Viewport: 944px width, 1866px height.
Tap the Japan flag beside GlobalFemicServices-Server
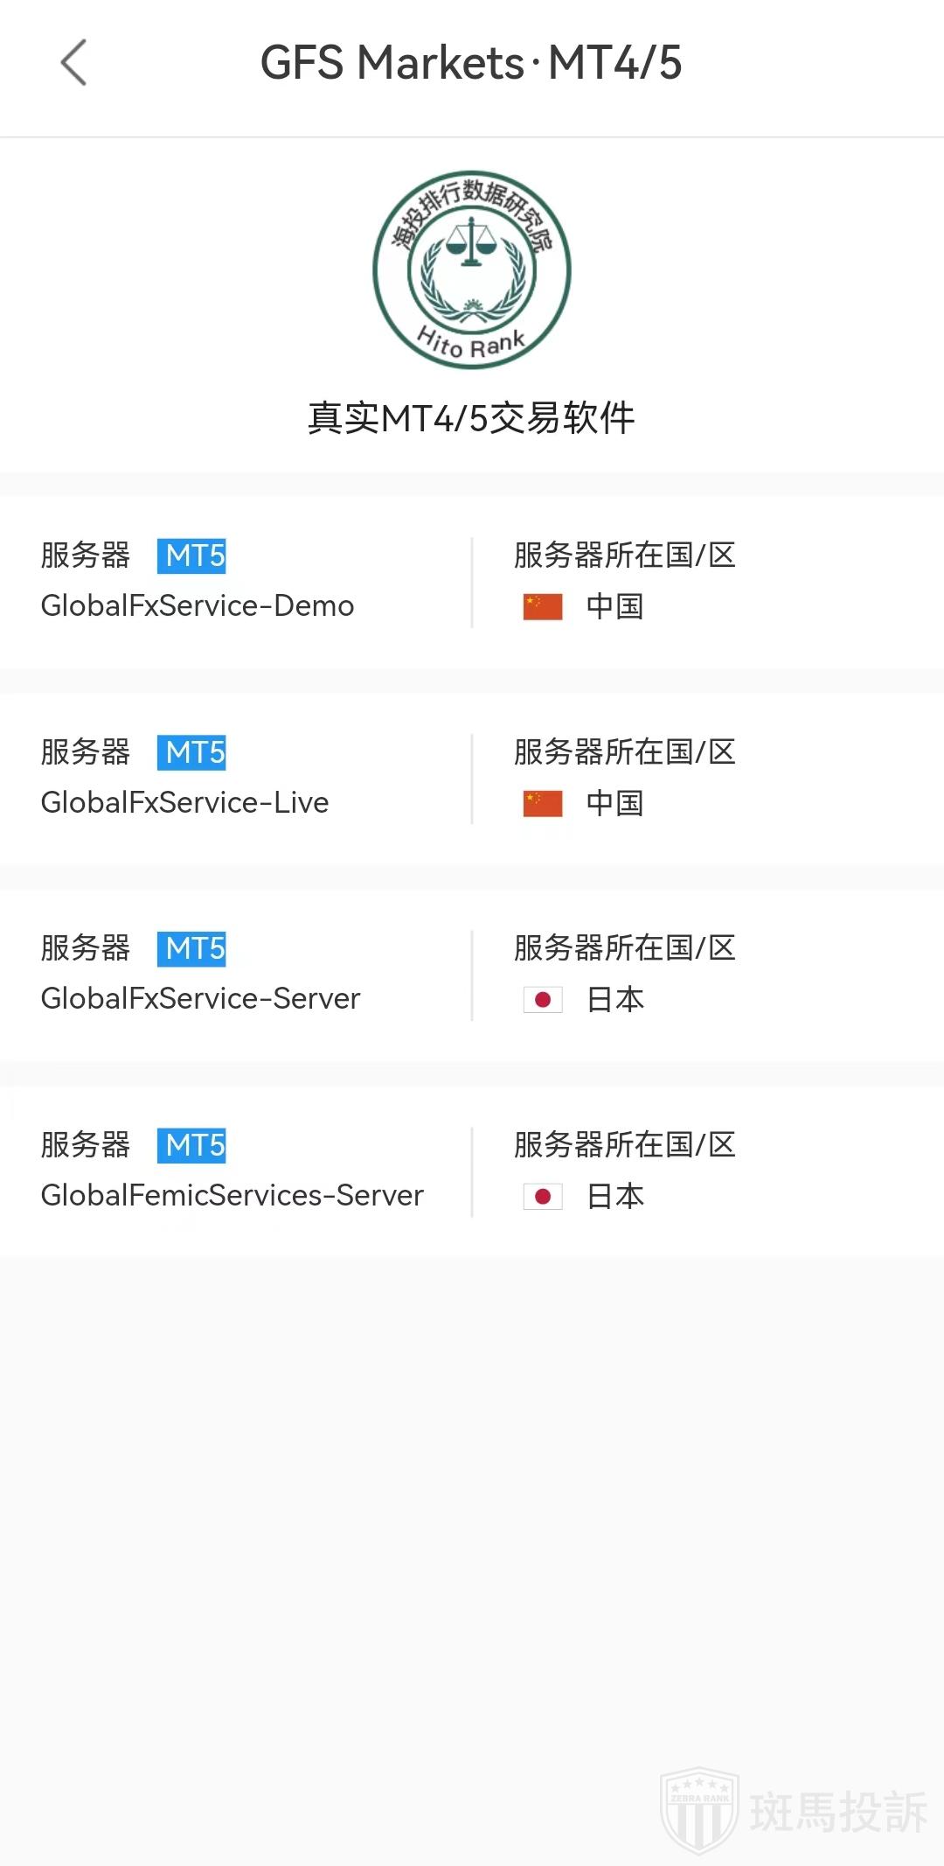[542, 1196]
